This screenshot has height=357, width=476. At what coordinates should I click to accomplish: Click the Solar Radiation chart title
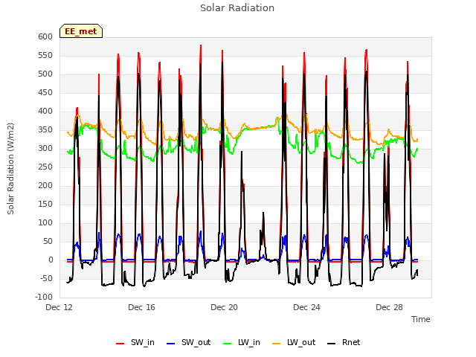point(237,8)
